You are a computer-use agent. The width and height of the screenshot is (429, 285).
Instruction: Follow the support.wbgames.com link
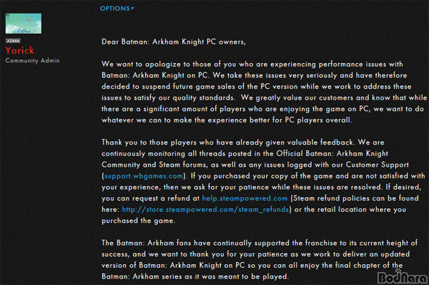point(144,176)
